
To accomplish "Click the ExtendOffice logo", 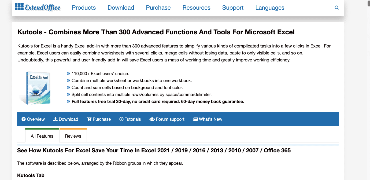I will pyautogui.click(x=38, y=7).
